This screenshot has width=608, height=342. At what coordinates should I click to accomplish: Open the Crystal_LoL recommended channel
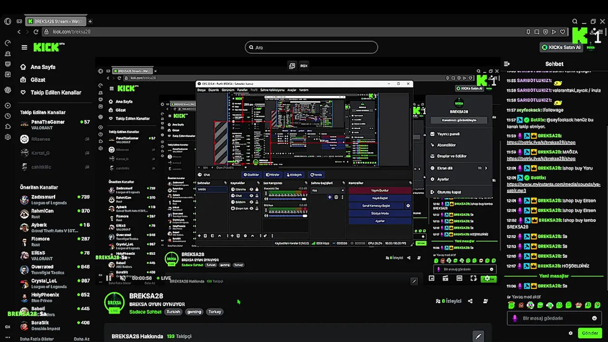click(55, 284)
